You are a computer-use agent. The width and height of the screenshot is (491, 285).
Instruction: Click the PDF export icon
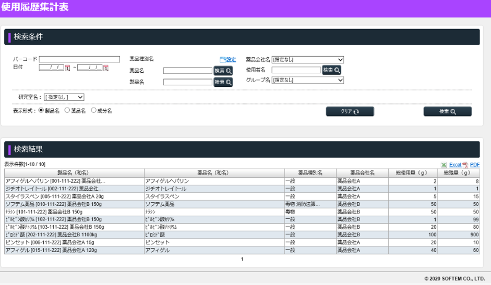[x=464, y=165]
